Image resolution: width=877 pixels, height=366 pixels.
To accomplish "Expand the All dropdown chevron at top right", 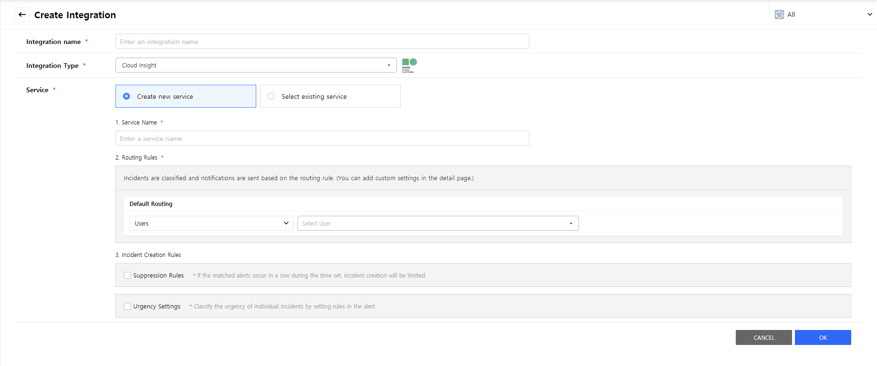I will point(869,15).
